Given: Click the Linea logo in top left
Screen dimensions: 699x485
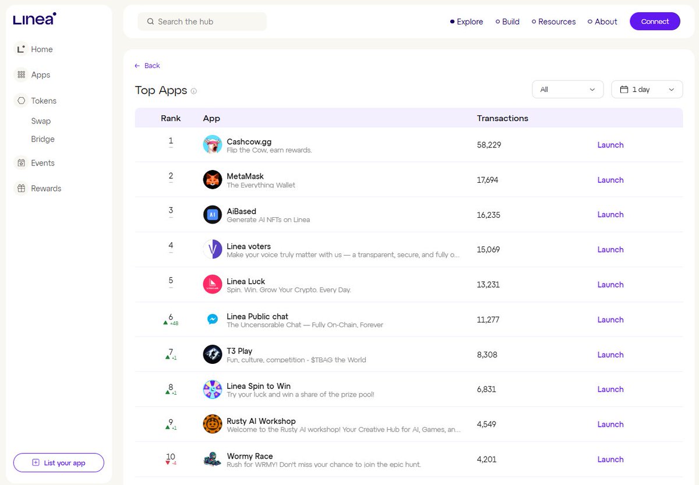Looking at the screenshot, I should coord(34,19).
